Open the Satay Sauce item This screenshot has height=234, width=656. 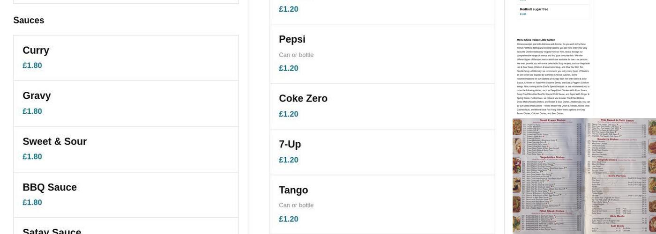click(52, 231)
